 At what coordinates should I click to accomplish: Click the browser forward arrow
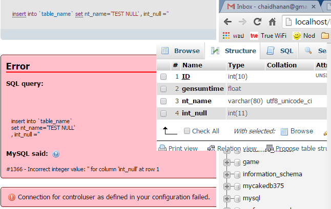(242, 21)
